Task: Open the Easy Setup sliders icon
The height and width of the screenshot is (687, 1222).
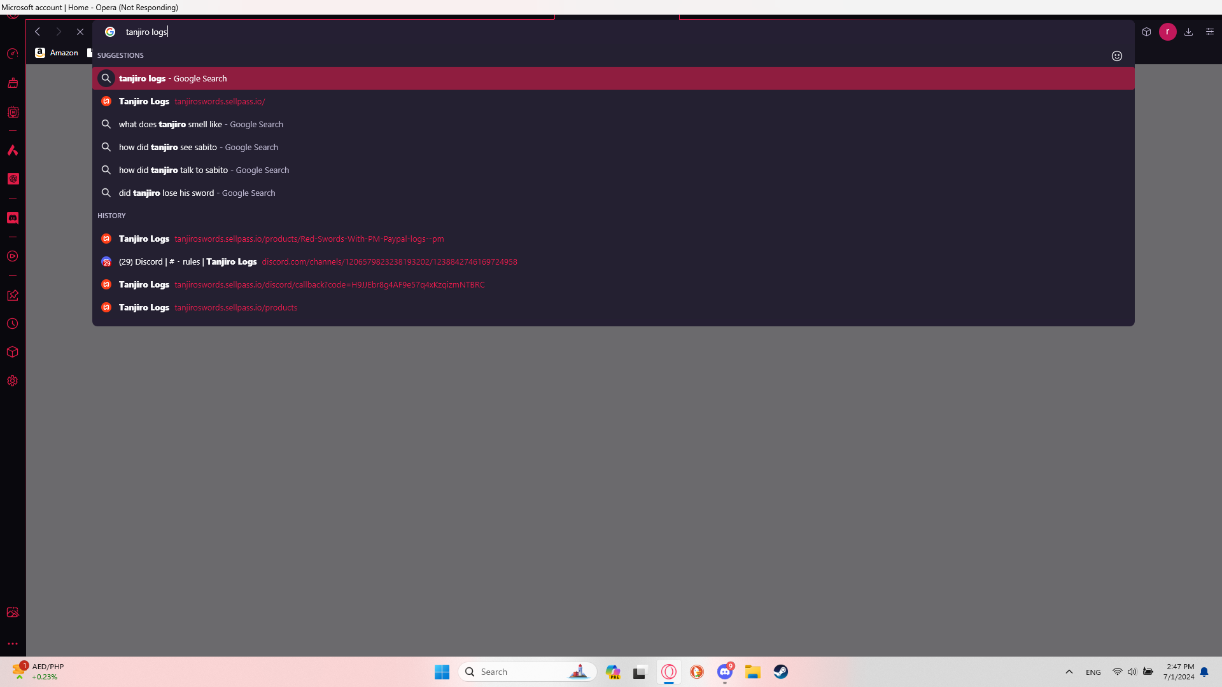Action: pos(1210,32)
